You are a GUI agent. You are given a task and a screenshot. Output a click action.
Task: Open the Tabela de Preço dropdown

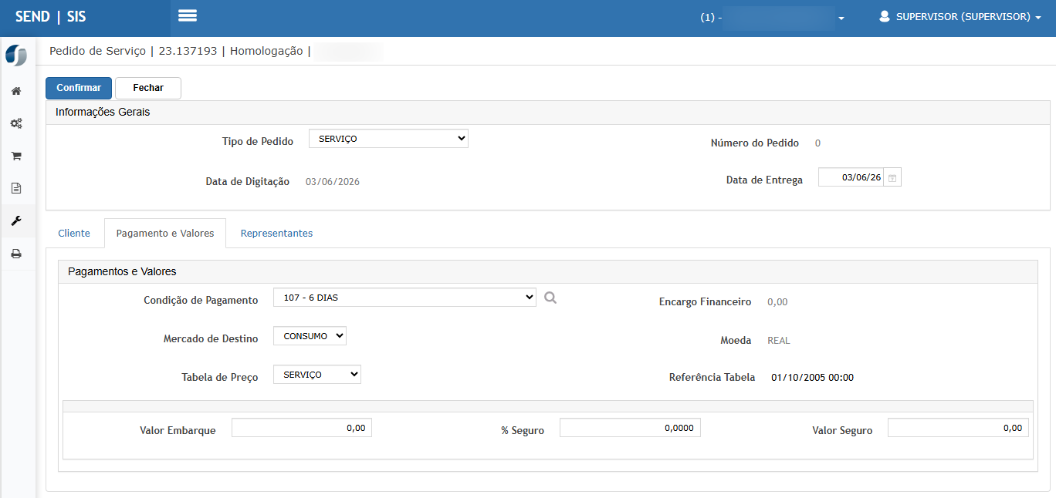[317, 375]
